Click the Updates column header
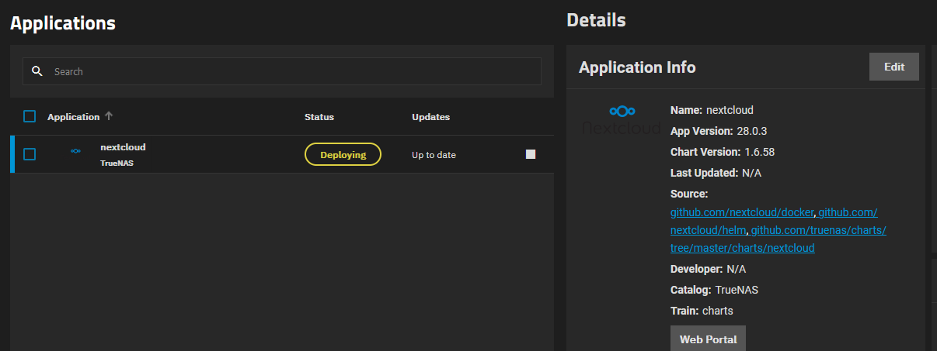The height and width of the screenshot is (351, 937). point(430,117)
